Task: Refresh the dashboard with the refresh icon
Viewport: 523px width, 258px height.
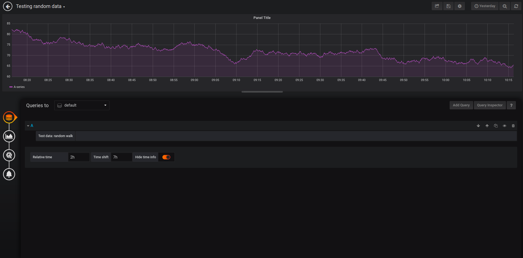Action: coord(516,6)
